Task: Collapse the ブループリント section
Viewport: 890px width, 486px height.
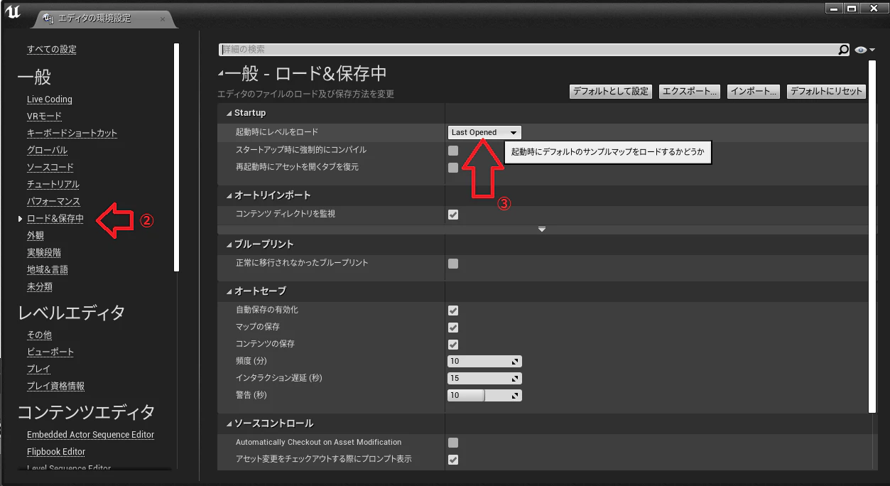Action: (x=229, y=244)
